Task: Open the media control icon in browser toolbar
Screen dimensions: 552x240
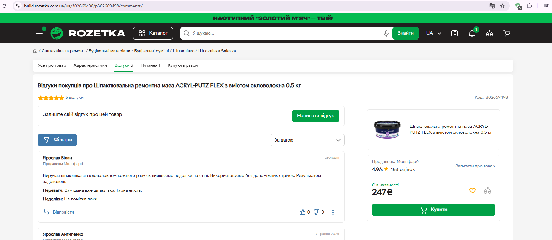Action: pos(546,6)
